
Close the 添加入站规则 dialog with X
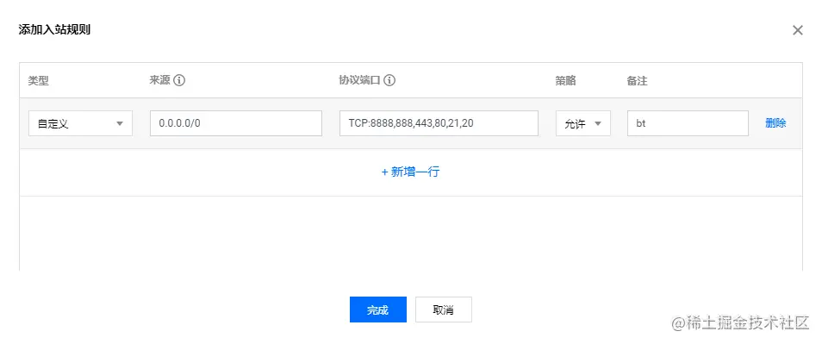pyautogui.click(x=797, y=30)
